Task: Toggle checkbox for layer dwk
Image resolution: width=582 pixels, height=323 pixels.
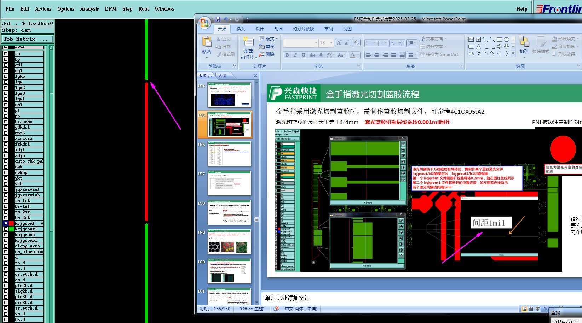Action: point(6,167)
